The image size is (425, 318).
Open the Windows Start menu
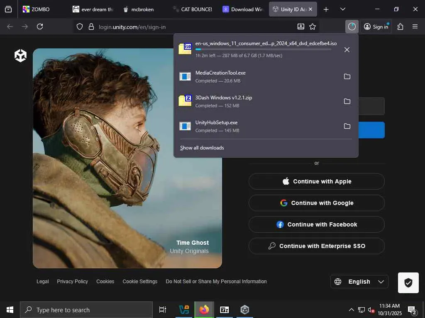click(10, 310)
